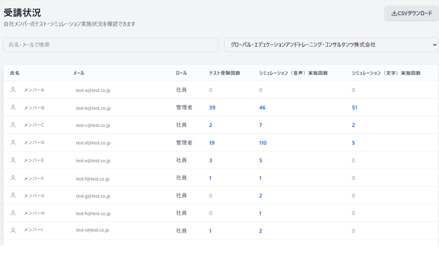Click the name メンバーA
The image size is (439, 268).
[34, 90]
